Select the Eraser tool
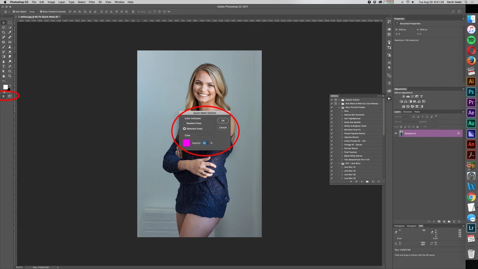 (10, 52)
